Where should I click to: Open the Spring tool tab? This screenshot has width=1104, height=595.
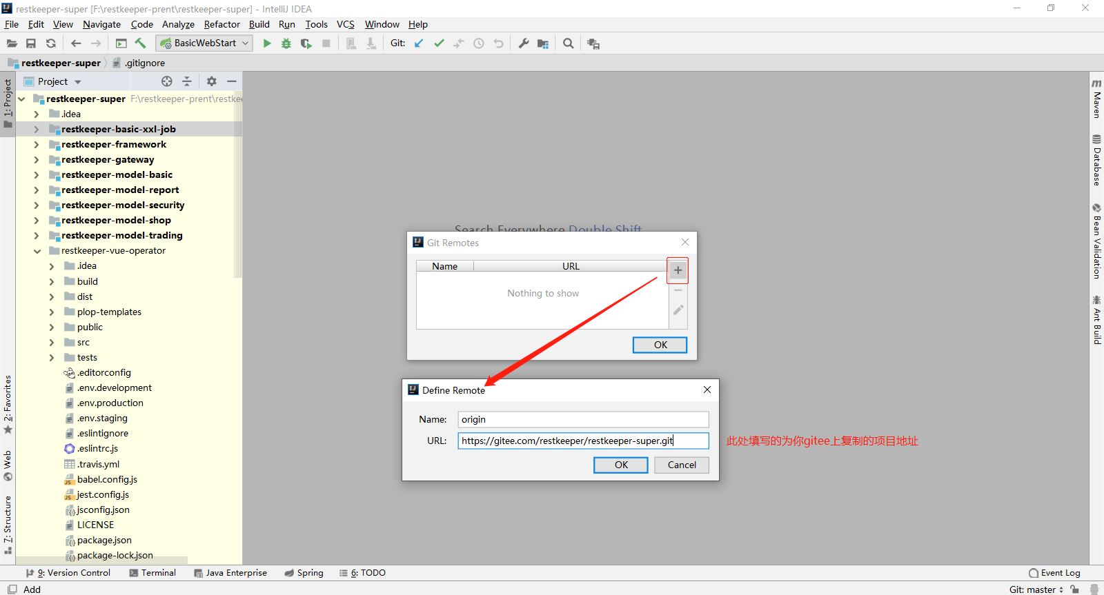coord(304,573)
